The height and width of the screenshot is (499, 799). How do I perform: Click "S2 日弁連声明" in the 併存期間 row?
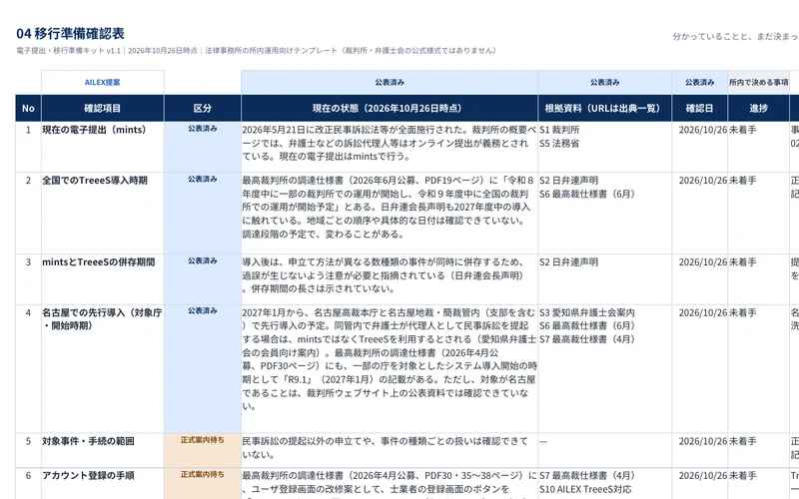568,261
